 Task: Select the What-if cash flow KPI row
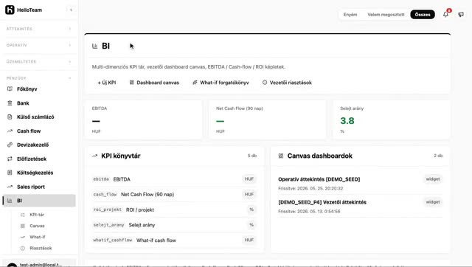pos(174,240)
